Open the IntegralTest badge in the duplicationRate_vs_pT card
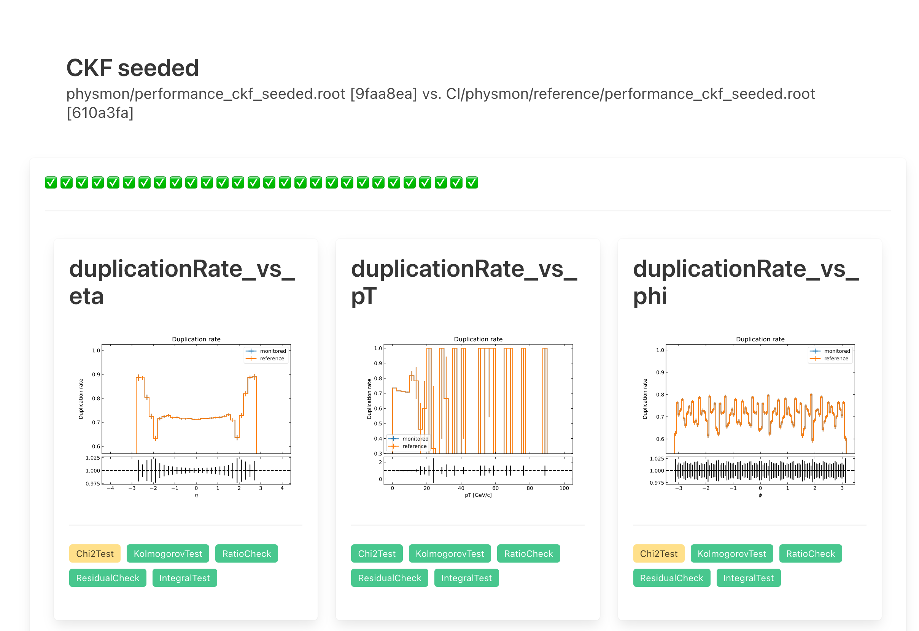The width and height of the screenshot is (919, 631). coord(466,578)
